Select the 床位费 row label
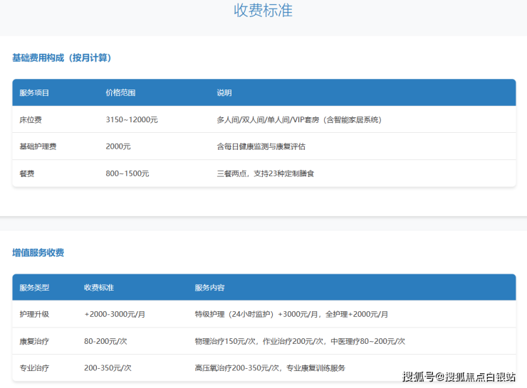527x388 pixels. (31, 120)
